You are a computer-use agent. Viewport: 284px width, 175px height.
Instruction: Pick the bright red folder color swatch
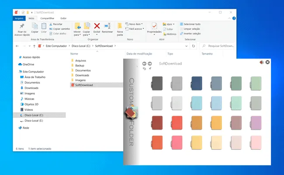point(177,123)
